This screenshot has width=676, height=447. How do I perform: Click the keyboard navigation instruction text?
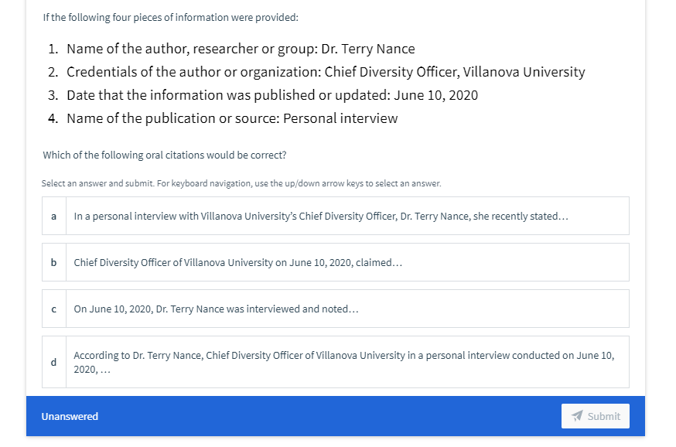tap(241, 183)
